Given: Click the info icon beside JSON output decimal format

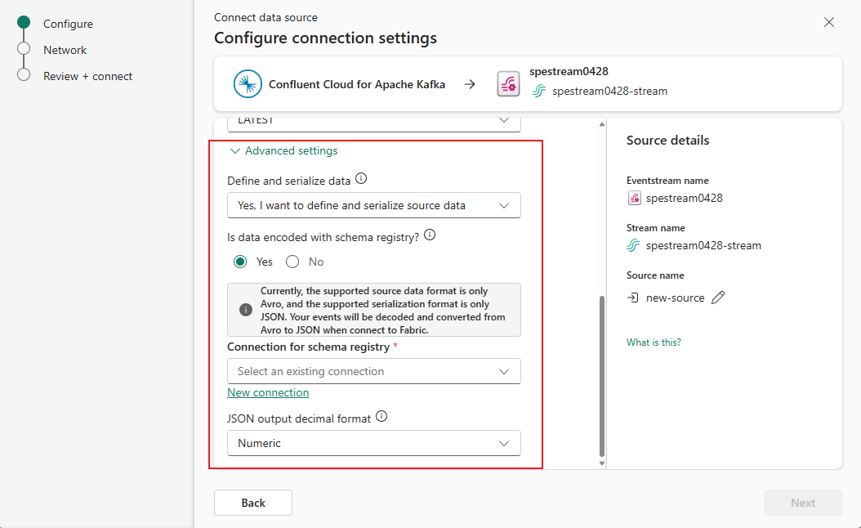Looking at the screenshot, I should [381, 416].
